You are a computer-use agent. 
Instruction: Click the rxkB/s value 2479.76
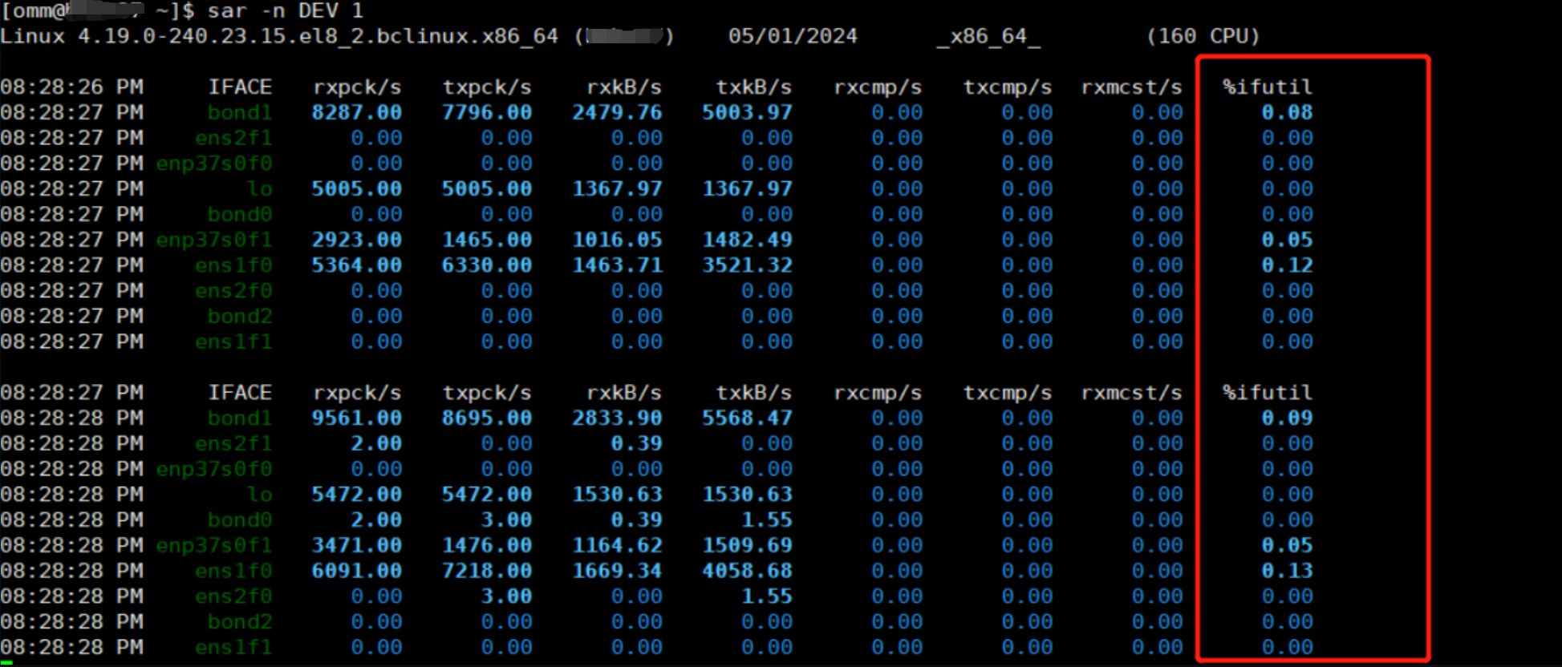pyautogui.click(x=617, y=113)
